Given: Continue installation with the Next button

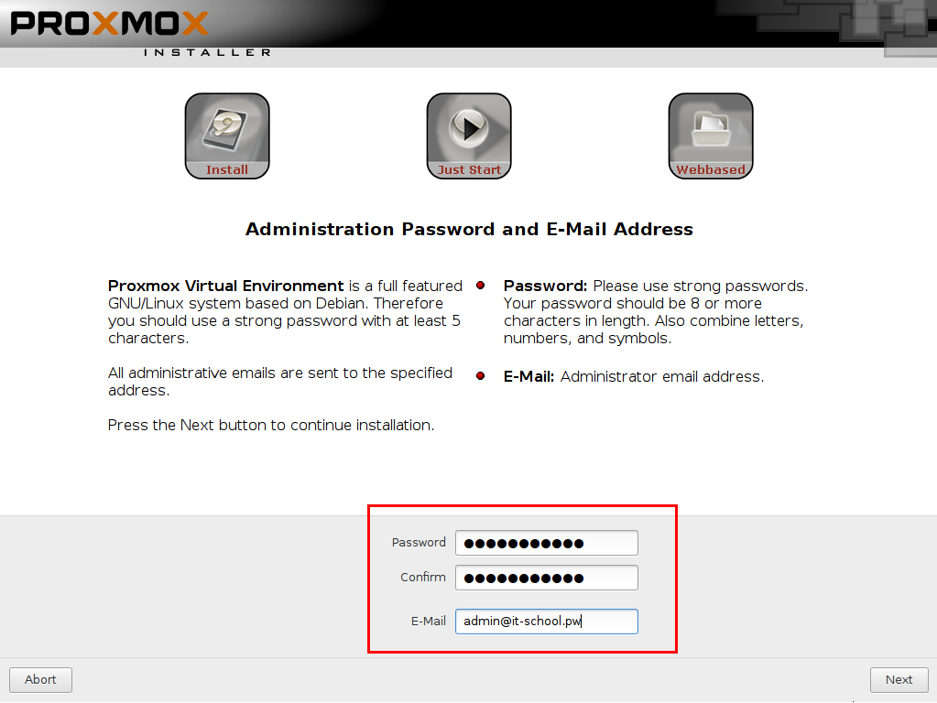Looking at the screenshot, I should 899,680.
